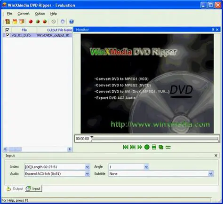This screenshot has height=204, width=223.
Task: Click the 00:00:00 time display
Action: tap(82, 139)
